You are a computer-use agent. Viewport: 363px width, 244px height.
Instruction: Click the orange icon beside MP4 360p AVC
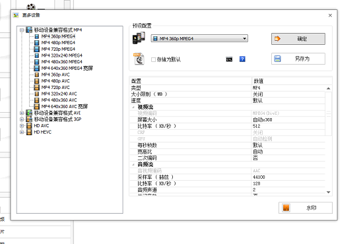(36, 75)
